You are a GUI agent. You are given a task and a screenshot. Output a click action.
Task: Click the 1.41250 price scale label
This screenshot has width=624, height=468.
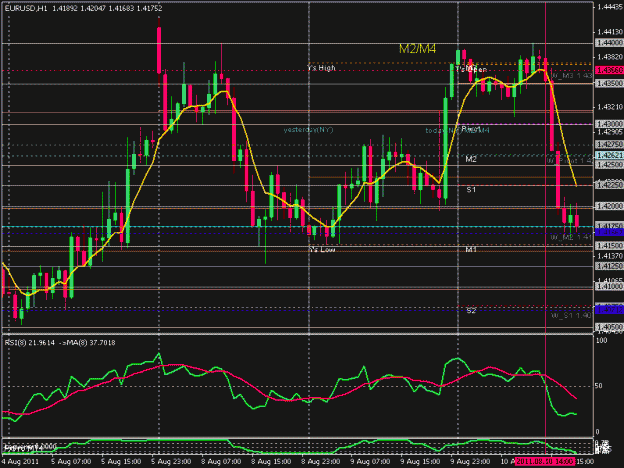point(609,266)
